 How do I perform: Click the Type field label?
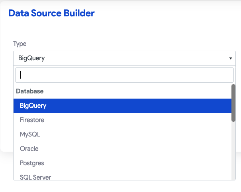[x=20, y=44]
